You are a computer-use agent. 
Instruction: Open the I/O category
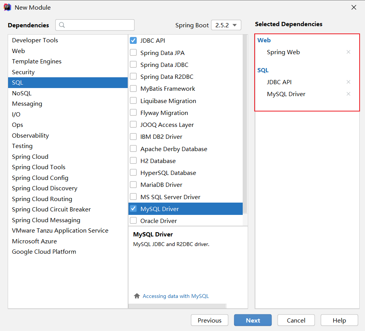[x=68, y=115]
